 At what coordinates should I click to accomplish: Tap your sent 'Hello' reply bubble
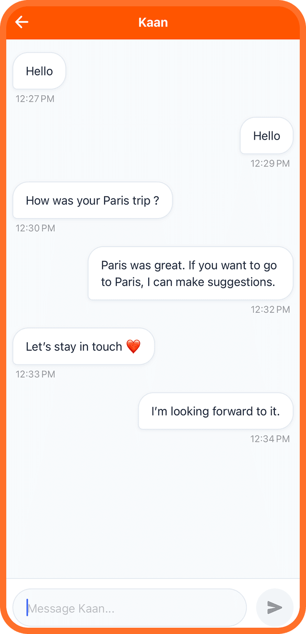tap(266, 135)
